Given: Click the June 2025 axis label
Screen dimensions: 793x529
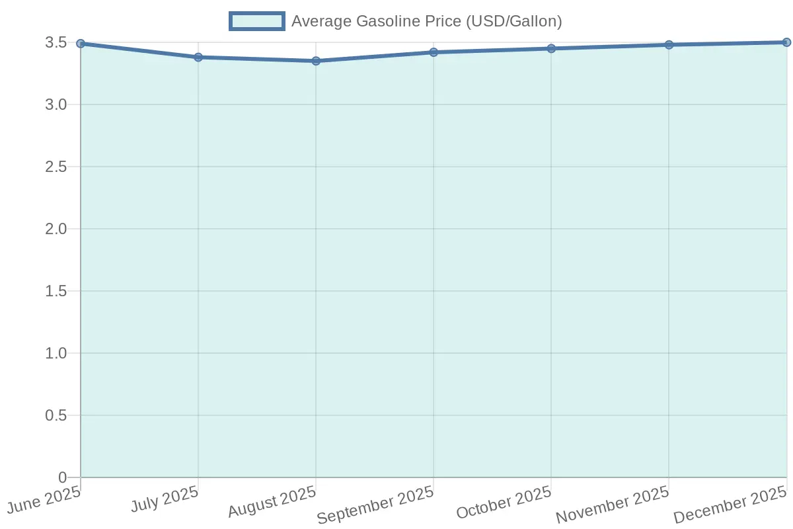Looking at the screenshot, I should click(x=44, y=499).
